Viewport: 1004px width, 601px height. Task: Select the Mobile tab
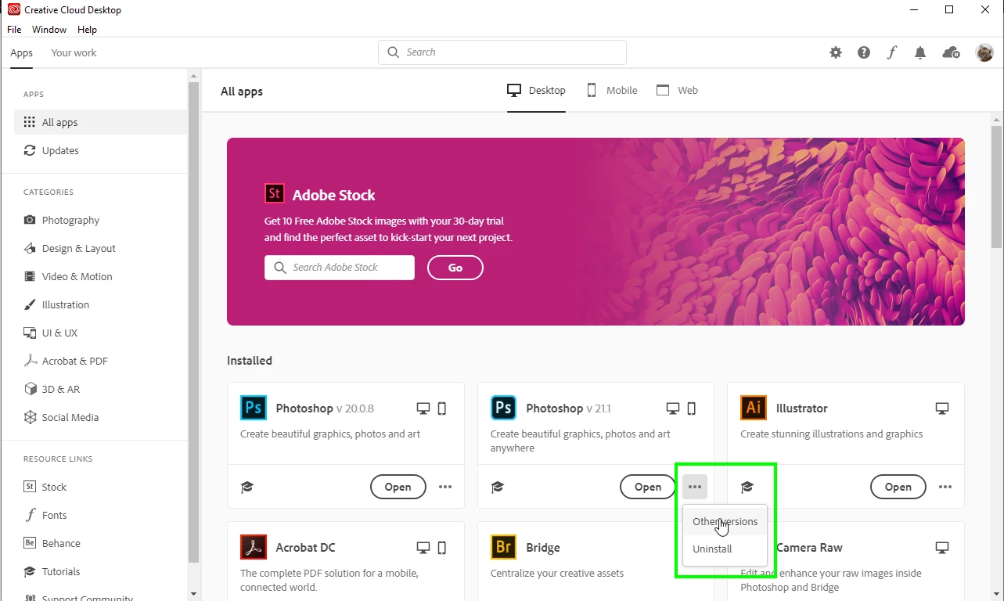612,91
